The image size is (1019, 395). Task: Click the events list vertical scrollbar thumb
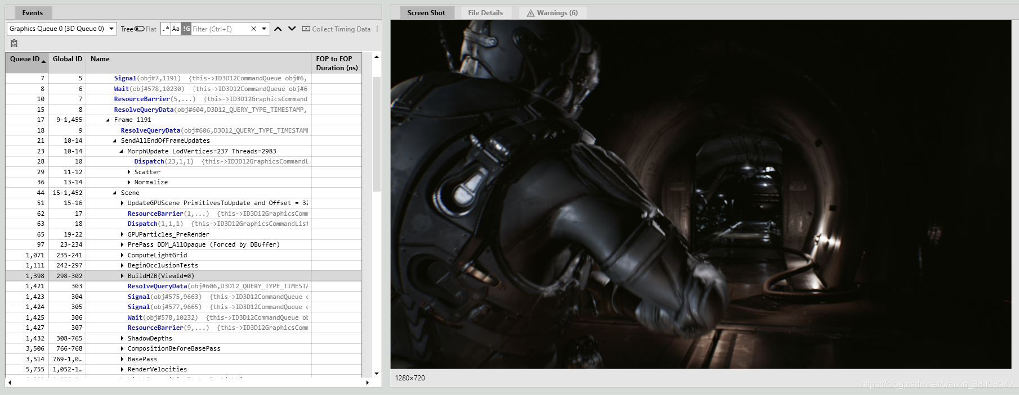pyautogui.click(x=377, y=134)
